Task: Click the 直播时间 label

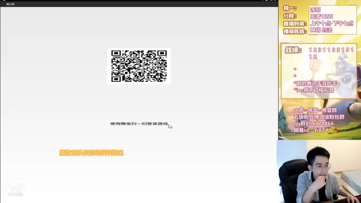Action: point(295,23)
